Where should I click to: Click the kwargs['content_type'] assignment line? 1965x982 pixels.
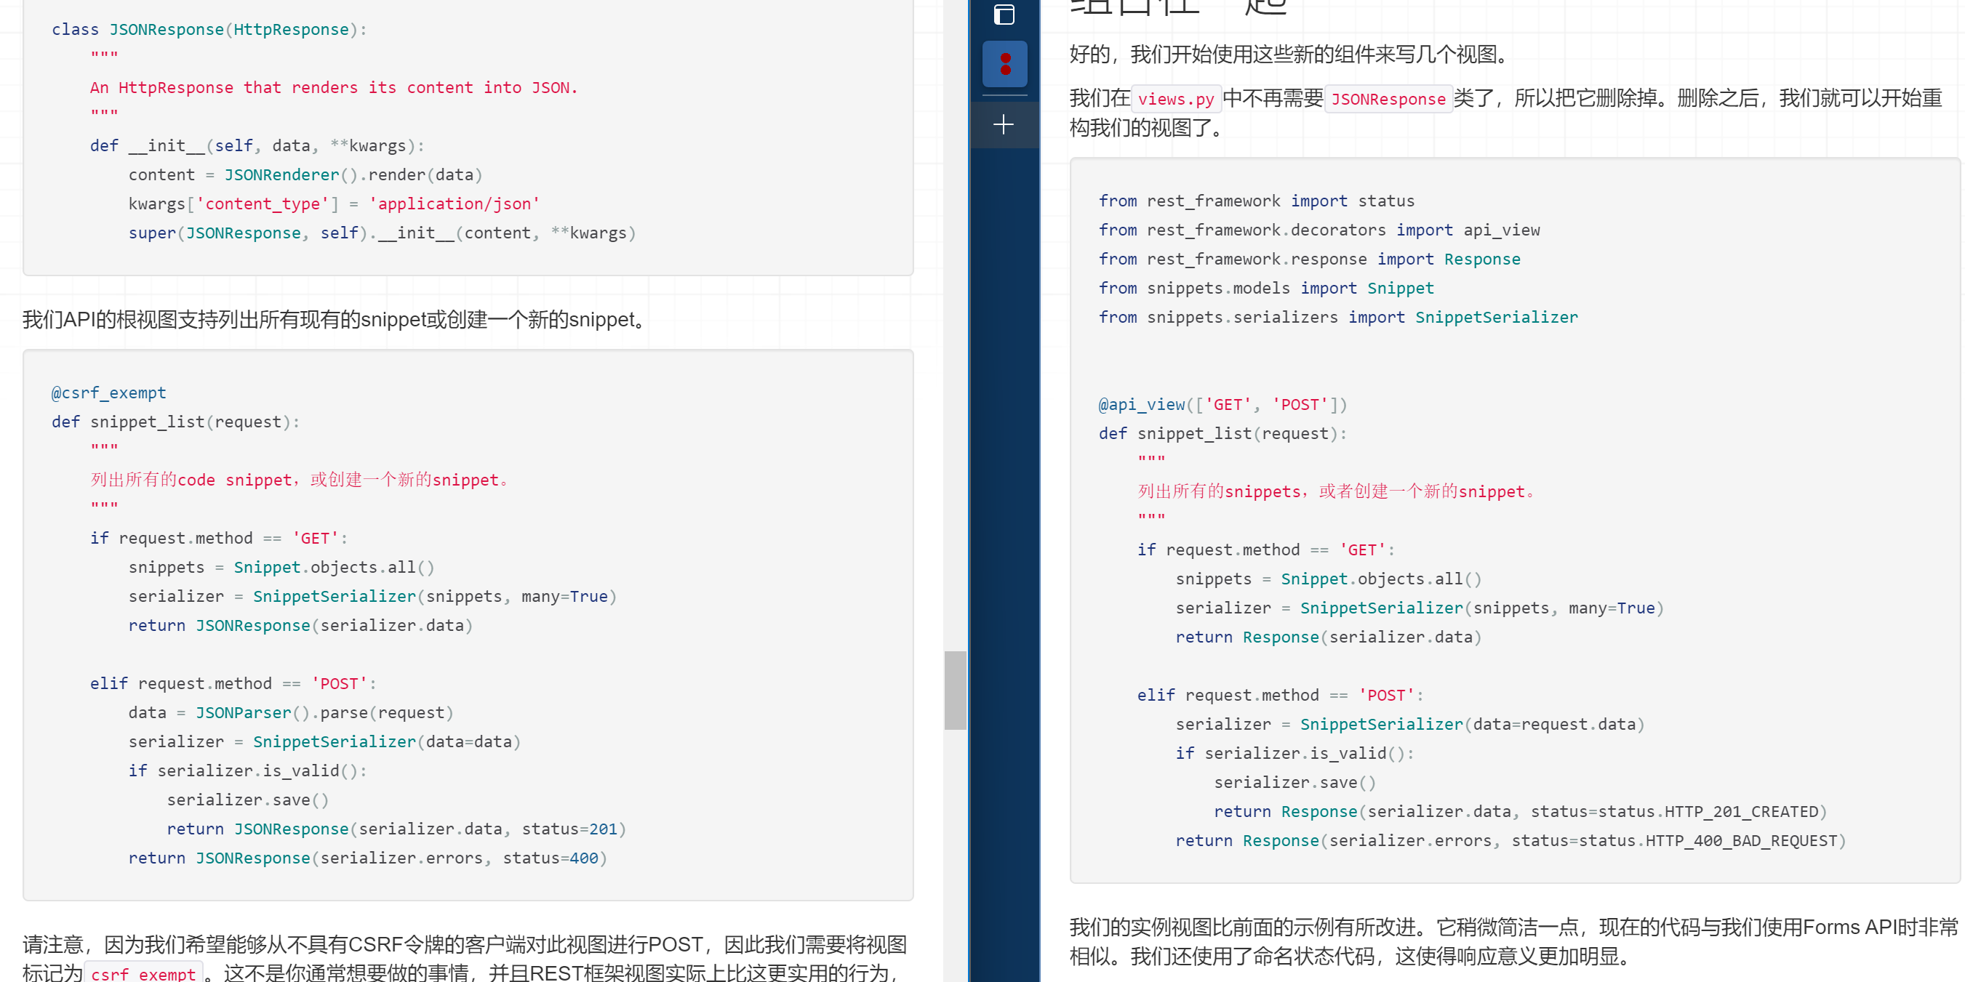point(333,204)
